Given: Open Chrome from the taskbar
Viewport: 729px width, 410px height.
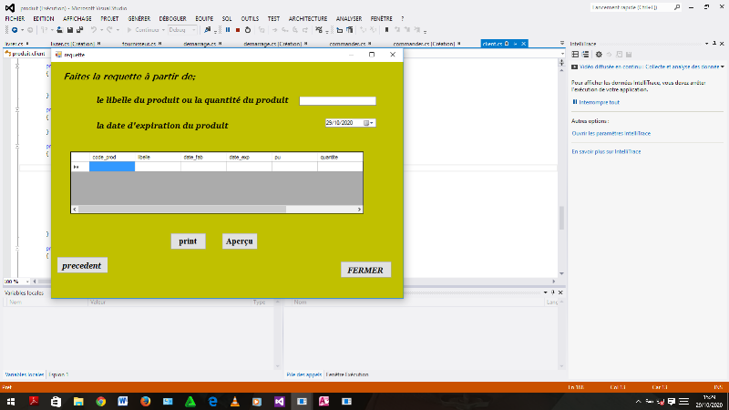Looking at the screenshot, I should (x=100, y=401).
